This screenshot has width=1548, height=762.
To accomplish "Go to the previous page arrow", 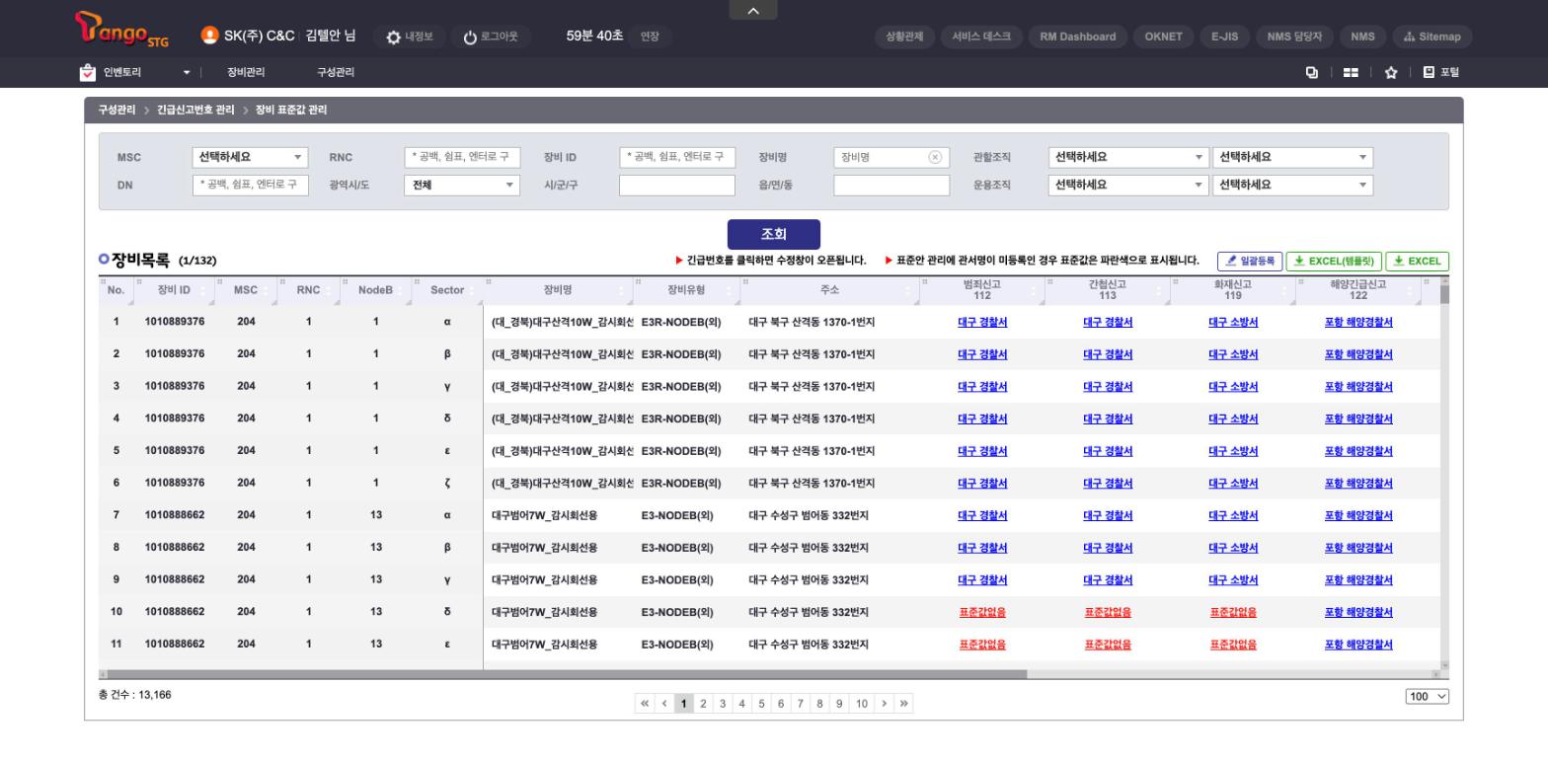I will tap(664, 704).
